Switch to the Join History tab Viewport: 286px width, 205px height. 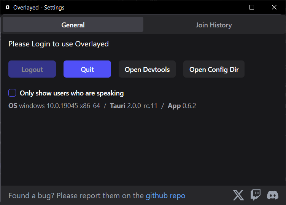(214, 25)
